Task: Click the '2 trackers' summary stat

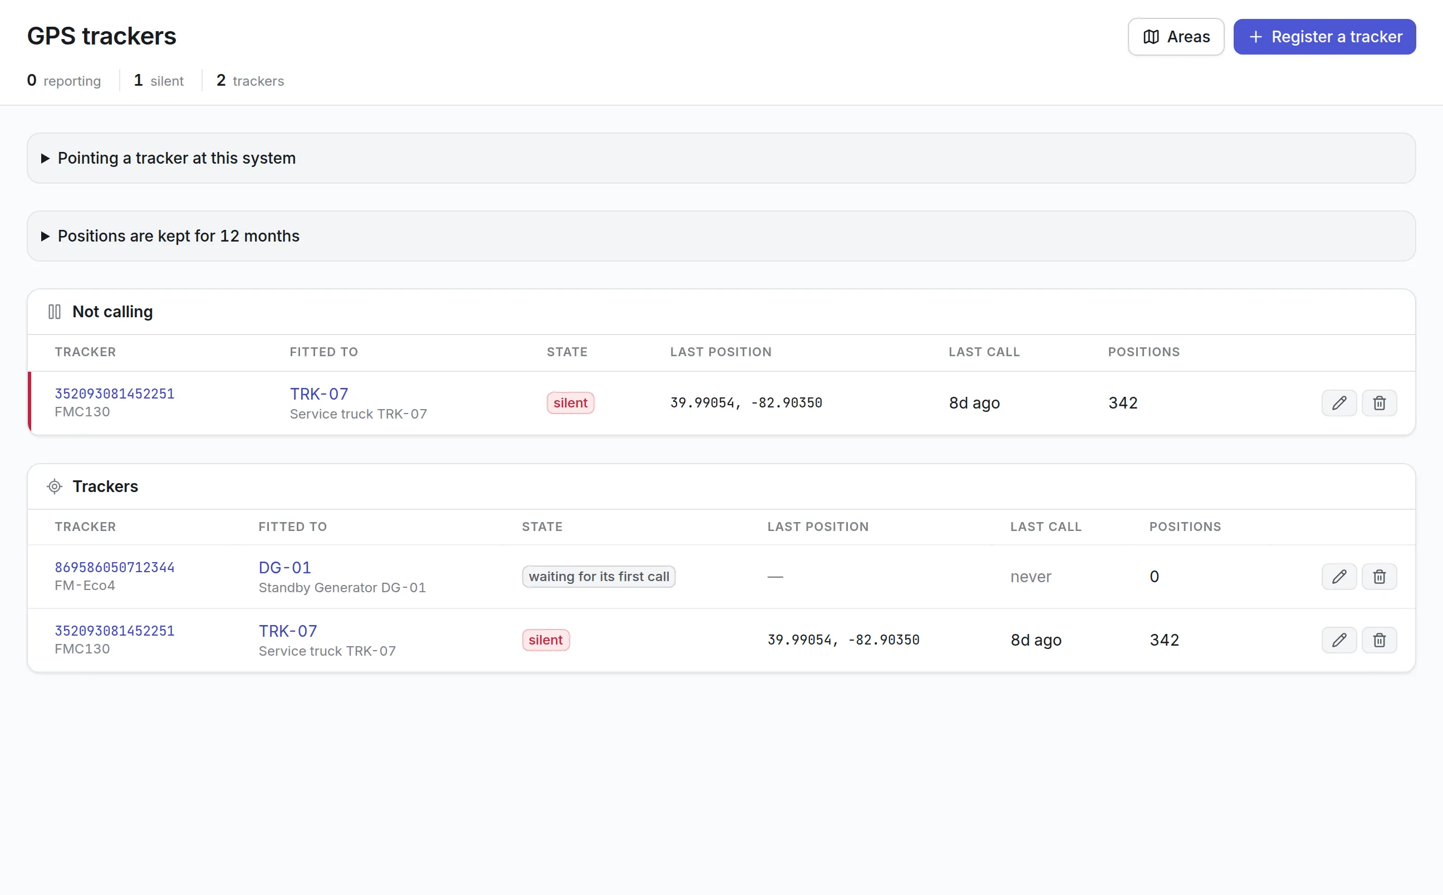Action: [x=251, y=81]
